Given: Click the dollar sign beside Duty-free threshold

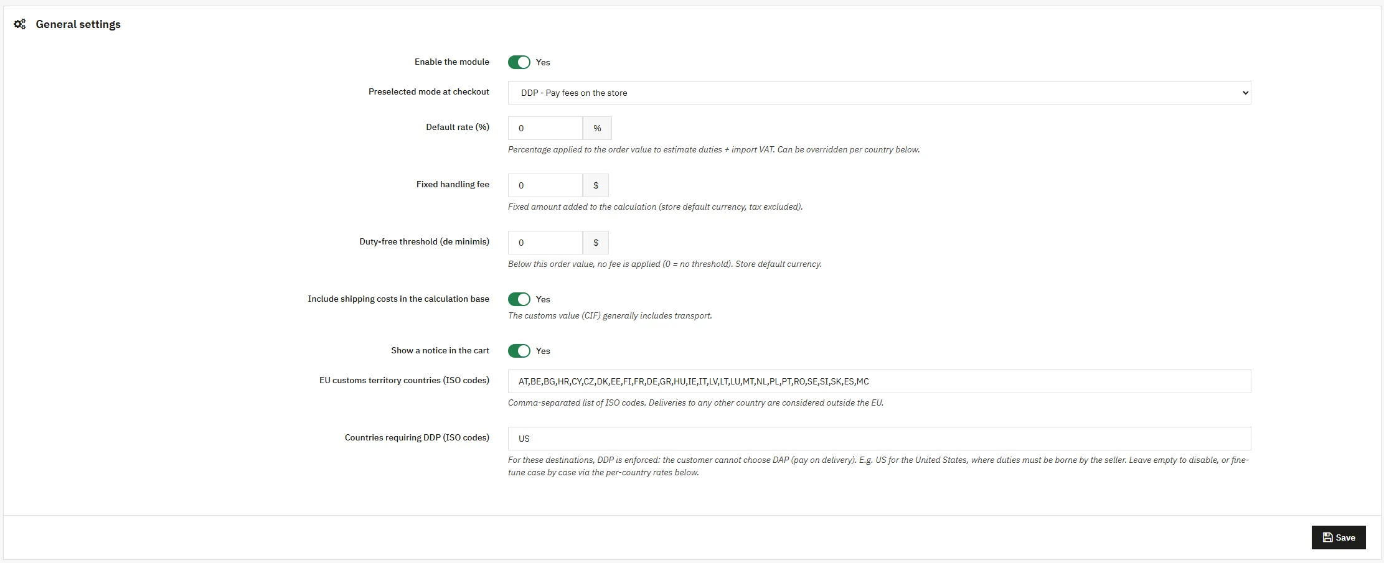Looking at the screenshot, I should pos(596,243).
